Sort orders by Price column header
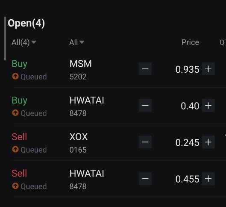The image size is (226, 207). (x=190, y=42)
